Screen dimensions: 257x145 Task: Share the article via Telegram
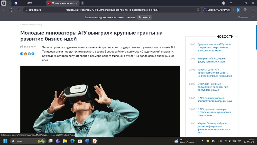coord(29,54)
